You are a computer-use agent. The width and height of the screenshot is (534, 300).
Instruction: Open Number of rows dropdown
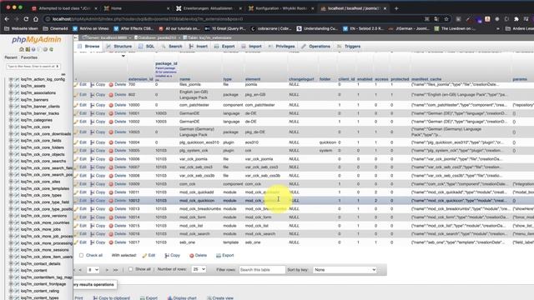point(199,269)
